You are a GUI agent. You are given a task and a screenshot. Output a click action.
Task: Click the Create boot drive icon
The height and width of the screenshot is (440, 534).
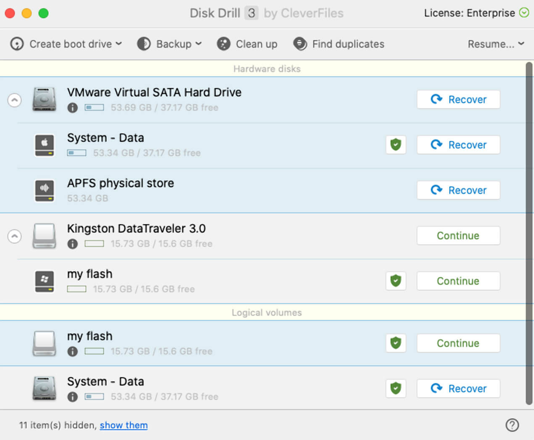pyautogui.click(x=17, y=44)
